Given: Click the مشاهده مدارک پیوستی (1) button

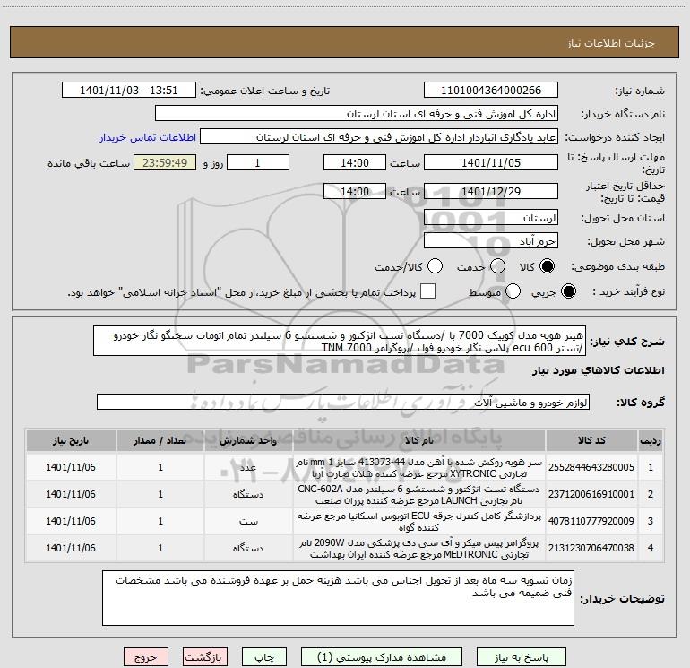Looking at the screenshot, I should pyautogui.click(x=382, y=657).
